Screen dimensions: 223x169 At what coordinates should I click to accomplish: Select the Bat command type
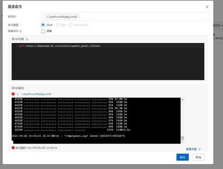click(58, 25)
